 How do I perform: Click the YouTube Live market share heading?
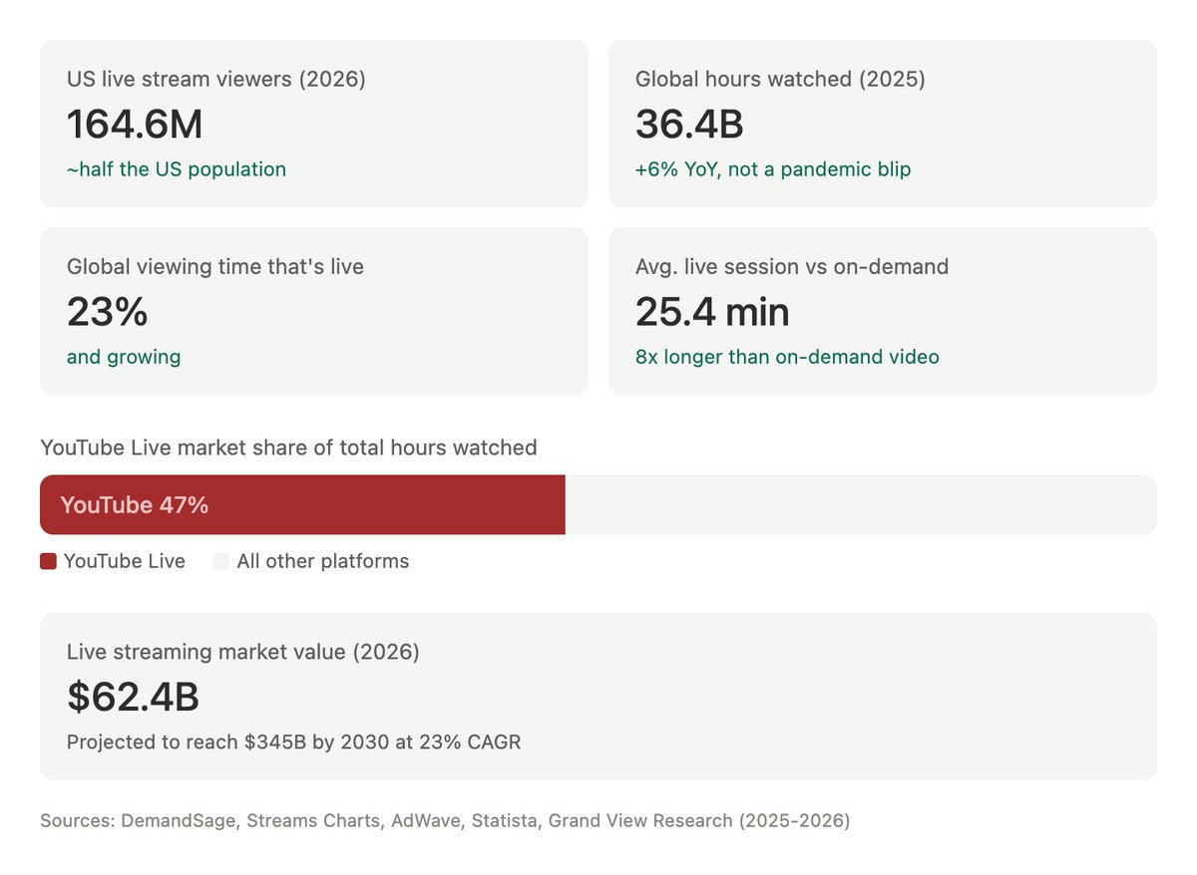(x=288, y=447)
